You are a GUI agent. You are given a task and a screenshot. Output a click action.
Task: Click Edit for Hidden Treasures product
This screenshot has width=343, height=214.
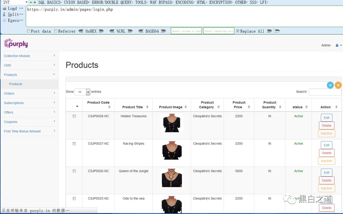pyautogui.click(x=327, y=118)
